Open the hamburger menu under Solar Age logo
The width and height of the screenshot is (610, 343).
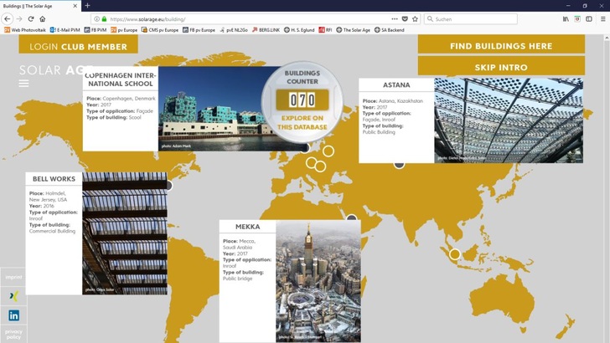tap(23, 84)
